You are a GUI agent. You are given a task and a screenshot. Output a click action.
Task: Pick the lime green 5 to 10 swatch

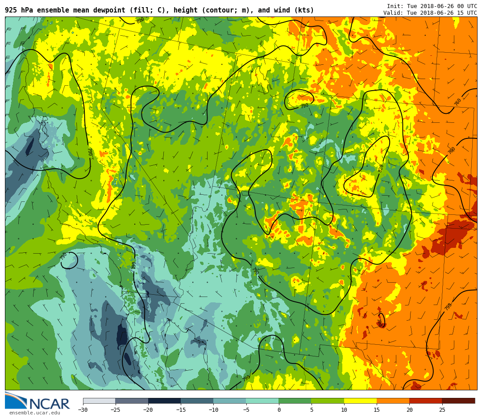[x=328, y=401]
